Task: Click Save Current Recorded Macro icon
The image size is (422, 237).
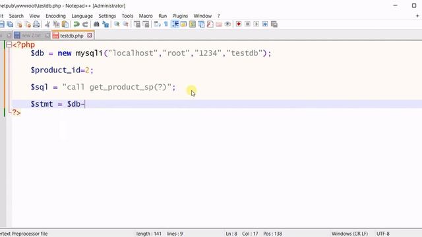Action: 274,24
